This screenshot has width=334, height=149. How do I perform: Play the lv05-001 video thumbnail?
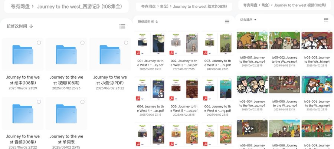click(x=252, y=40)
